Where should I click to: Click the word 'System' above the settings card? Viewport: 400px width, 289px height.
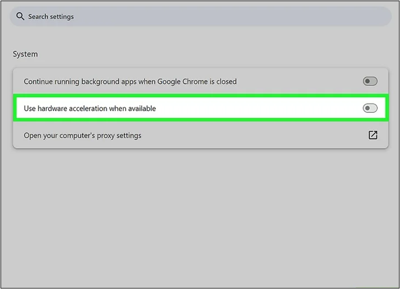[x=25, y=54]
